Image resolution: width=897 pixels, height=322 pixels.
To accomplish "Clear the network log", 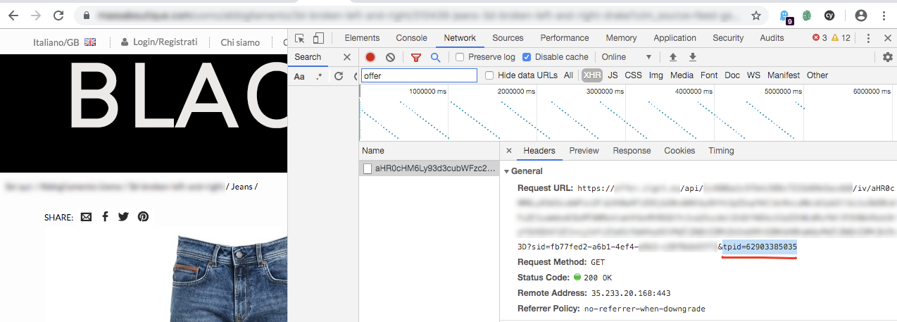I will (390, 57).
